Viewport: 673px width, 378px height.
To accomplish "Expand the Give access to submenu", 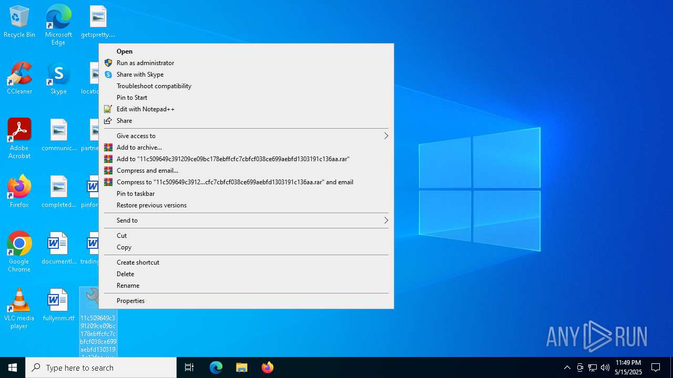I will point(246,136).
